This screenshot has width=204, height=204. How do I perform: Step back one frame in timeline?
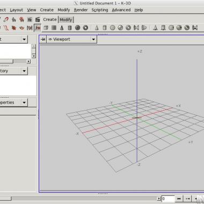coord(187,199)
